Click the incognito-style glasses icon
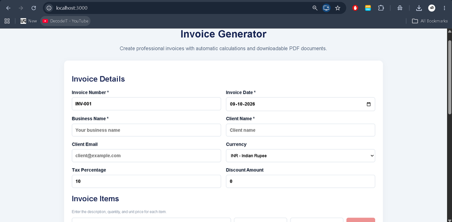This screenshot has width=452, height=222. pos(399,8)
